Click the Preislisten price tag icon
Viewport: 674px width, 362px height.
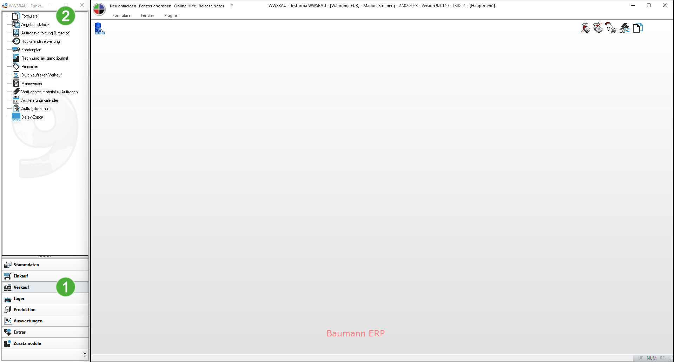click(16, 66)
